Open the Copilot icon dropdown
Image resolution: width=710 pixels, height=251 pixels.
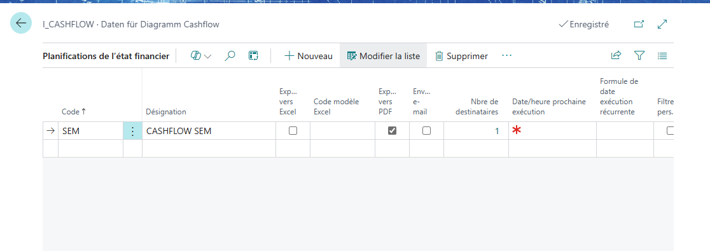tap(201, 56)
